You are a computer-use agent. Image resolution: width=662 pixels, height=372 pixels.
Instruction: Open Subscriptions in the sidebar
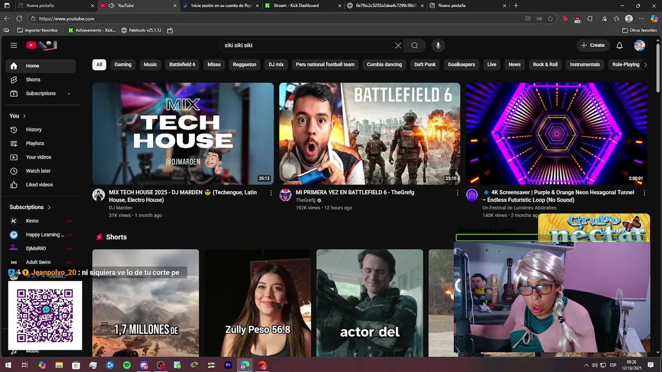pyautogui.click(x=41, y=94)
